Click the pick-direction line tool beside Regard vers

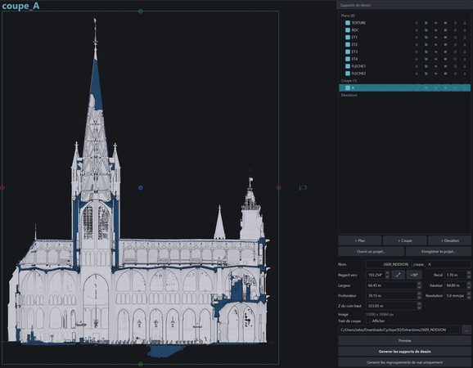coord(399,275)
